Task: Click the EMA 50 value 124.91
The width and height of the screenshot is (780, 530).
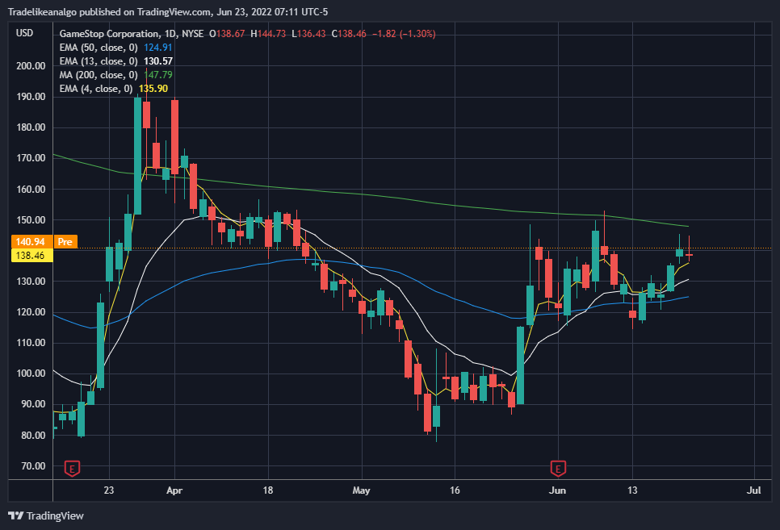Action: point(157,48)
